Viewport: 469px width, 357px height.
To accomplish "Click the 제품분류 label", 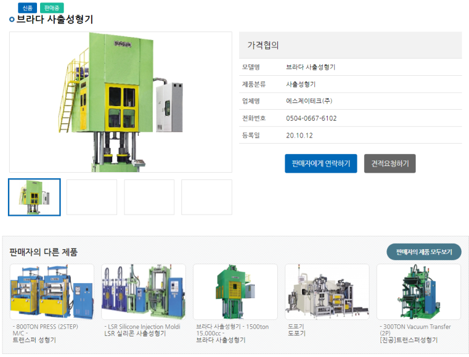I will [254, 84].
